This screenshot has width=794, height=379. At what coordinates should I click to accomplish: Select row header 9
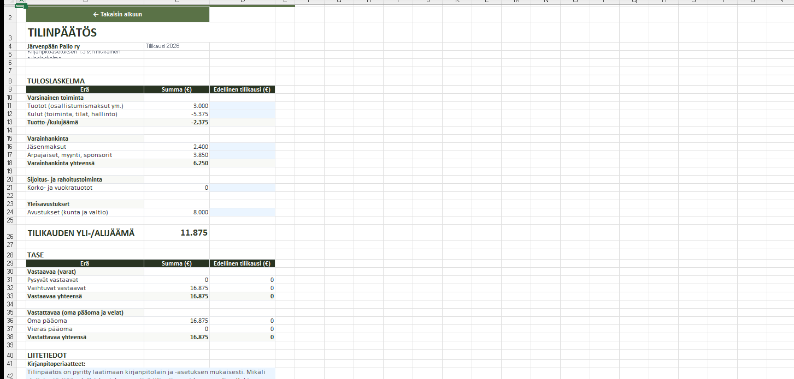pos(9,89)
